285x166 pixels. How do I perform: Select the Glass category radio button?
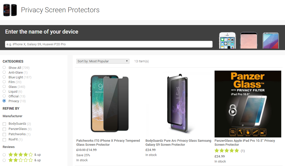coord(4,86)
